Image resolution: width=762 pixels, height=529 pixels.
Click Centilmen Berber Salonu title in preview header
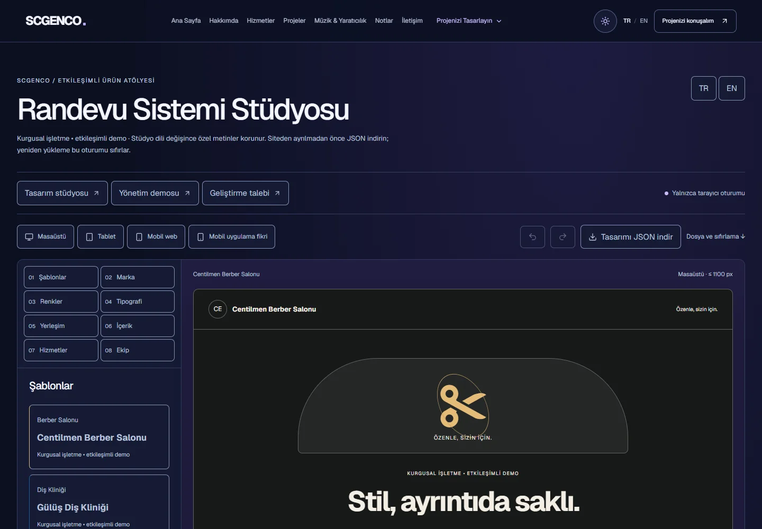[274, 309]
